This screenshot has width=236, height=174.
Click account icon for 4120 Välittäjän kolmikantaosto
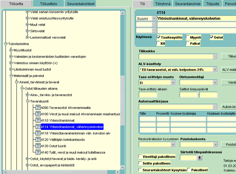pyautogui.click(x=38, y=139)
